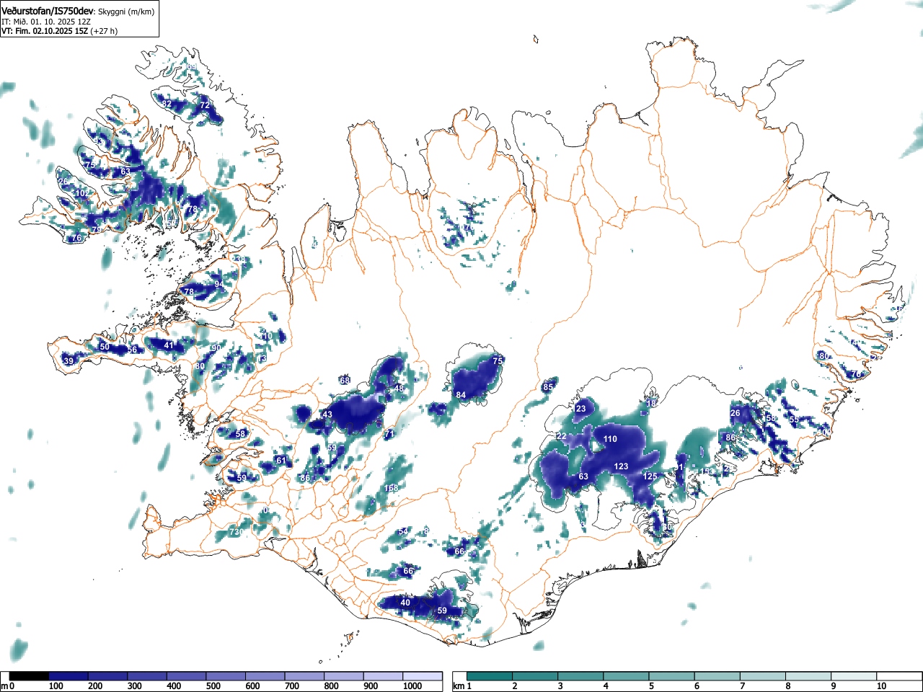Select the white swatch past 10 km
The image size is (923, 692).
(899, 676)
